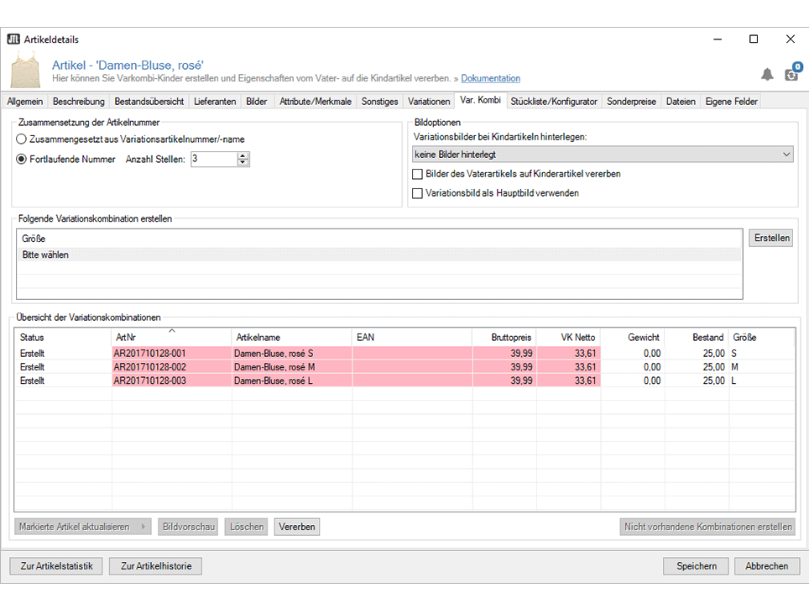809x609 pixels.
Task: Open the 'Sonderpreise' tab
Action: [x=632, y=102]
